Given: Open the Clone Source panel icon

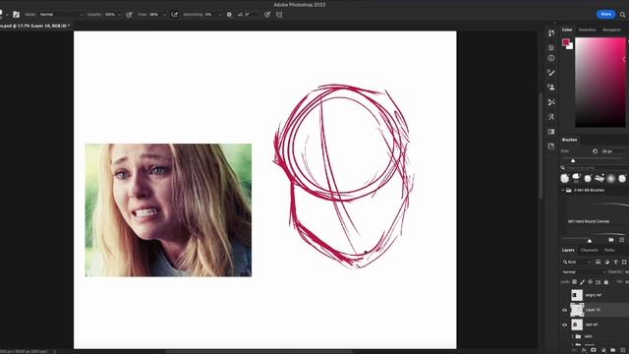Looking at the screenshot, I should [x=551, y=88].
